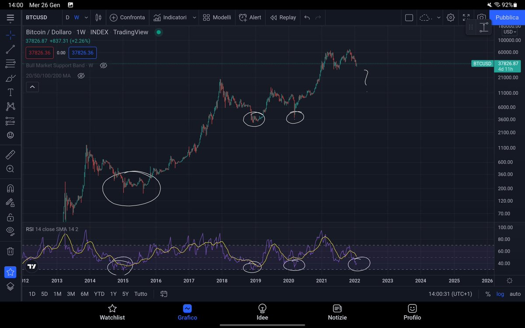The width and height of the screenshot is (525, 328).
Task: Set range to 5Y
Action: 126,294
